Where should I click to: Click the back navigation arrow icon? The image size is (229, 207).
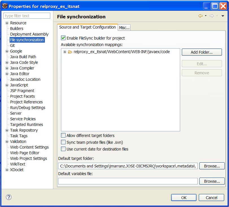(200, 16)
